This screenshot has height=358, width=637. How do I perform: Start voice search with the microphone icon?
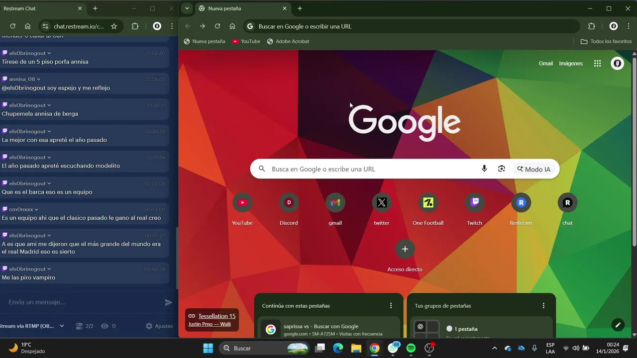click(484, 169)
